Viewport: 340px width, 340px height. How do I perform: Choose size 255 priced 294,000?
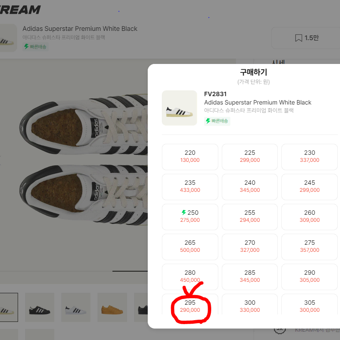tap(250, 217)
